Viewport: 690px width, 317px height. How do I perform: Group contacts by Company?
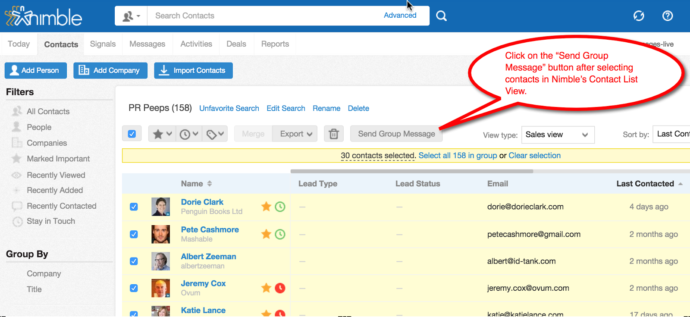pyautogui.click(x=44, y=273)
